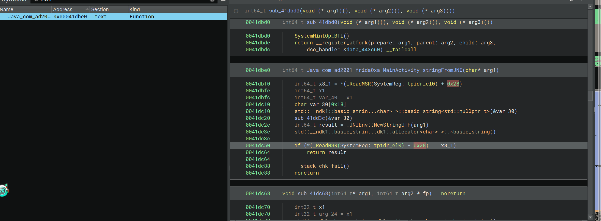Click the Section column header

click(x=100, y=9)
